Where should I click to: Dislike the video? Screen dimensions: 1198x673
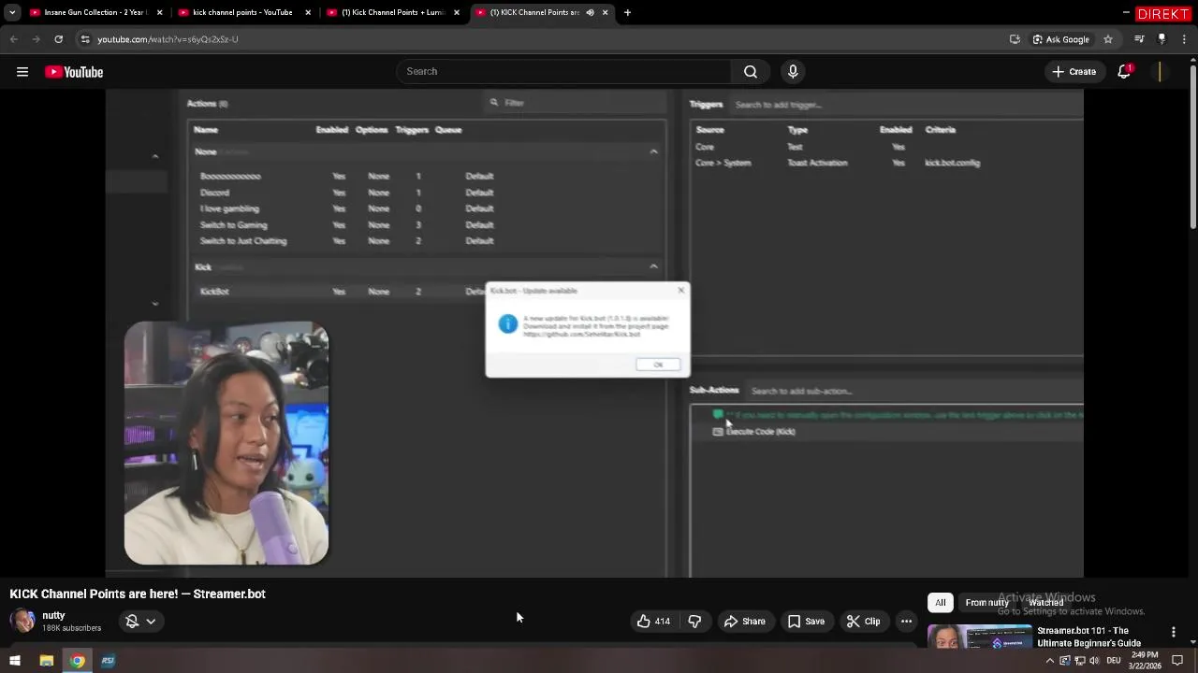click(694, 622)
